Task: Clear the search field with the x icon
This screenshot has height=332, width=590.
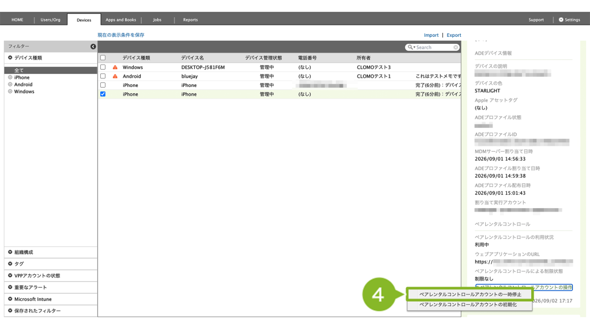Action: [x=456, y=47]
